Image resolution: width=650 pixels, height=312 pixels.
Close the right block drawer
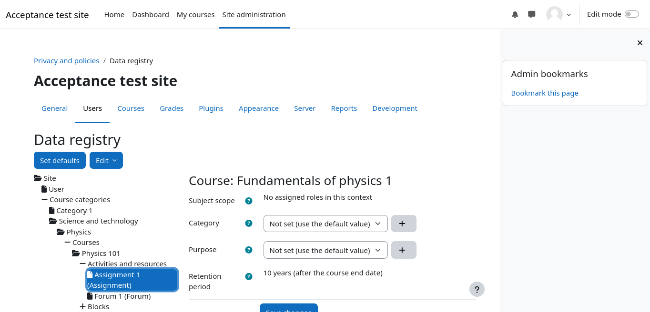[640, 43]
